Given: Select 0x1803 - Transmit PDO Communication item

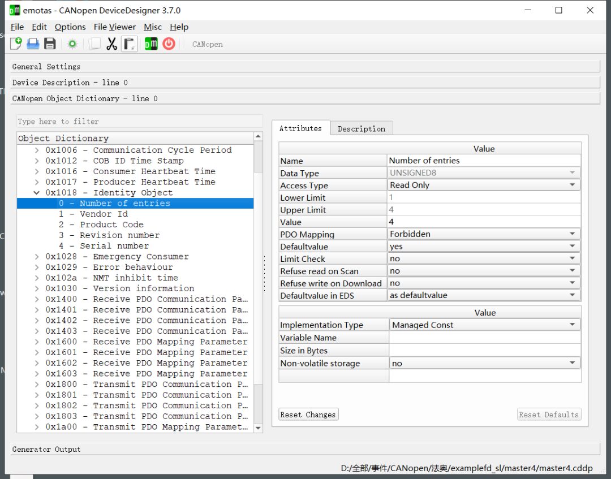Looking at the screenshot, I should click(x=147, y=416).
